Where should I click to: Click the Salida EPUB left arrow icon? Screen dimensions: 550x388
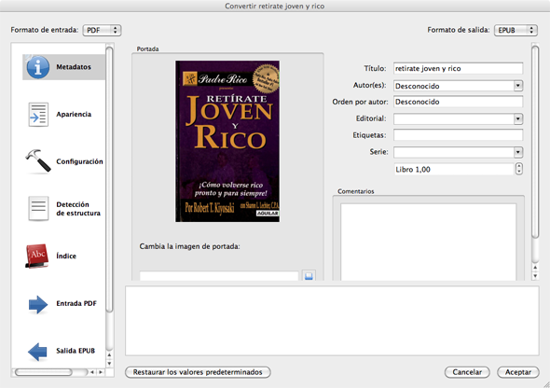[37, 352]
